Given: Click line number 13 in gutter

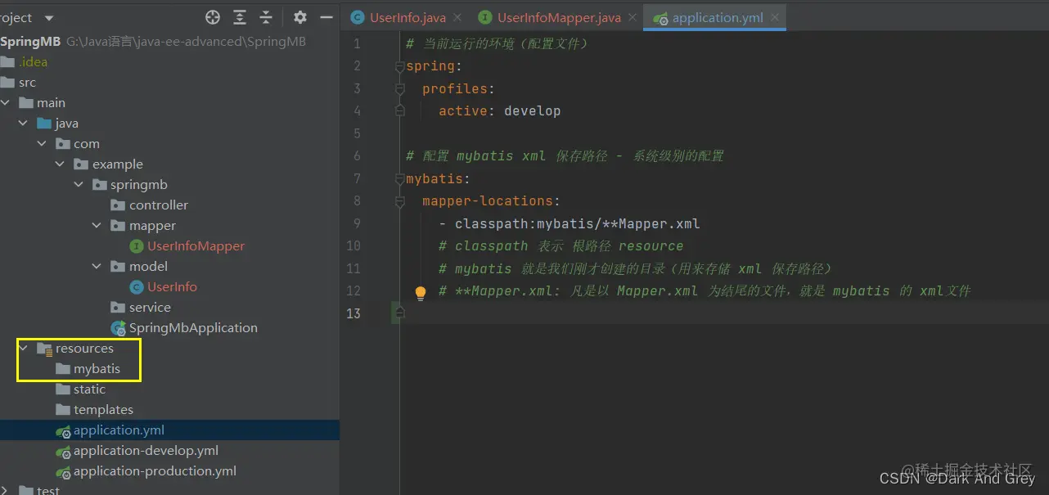Looking at the screenshot, I should [353, 313].
